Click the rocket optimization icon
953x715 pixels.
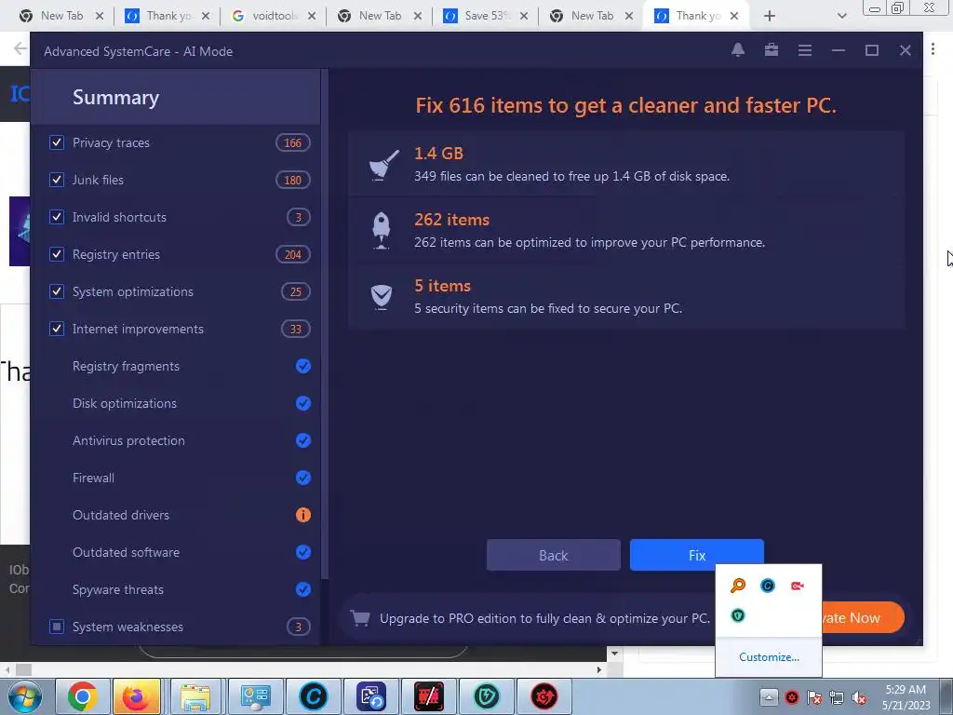[x=381, y=231]
